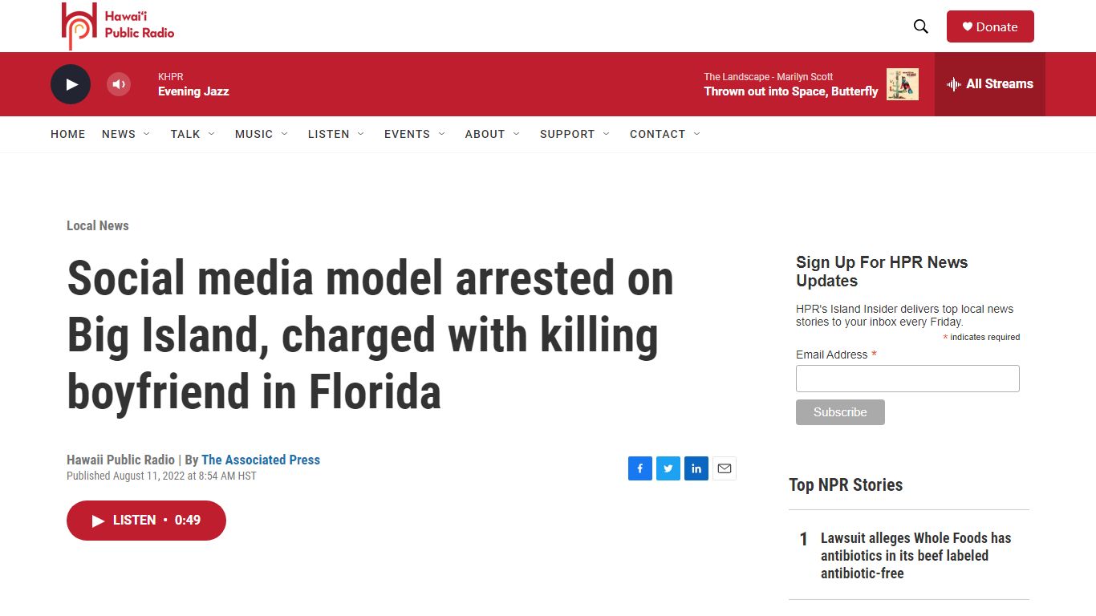
Task: Open the Local News category link
Action: pos(98,225)
